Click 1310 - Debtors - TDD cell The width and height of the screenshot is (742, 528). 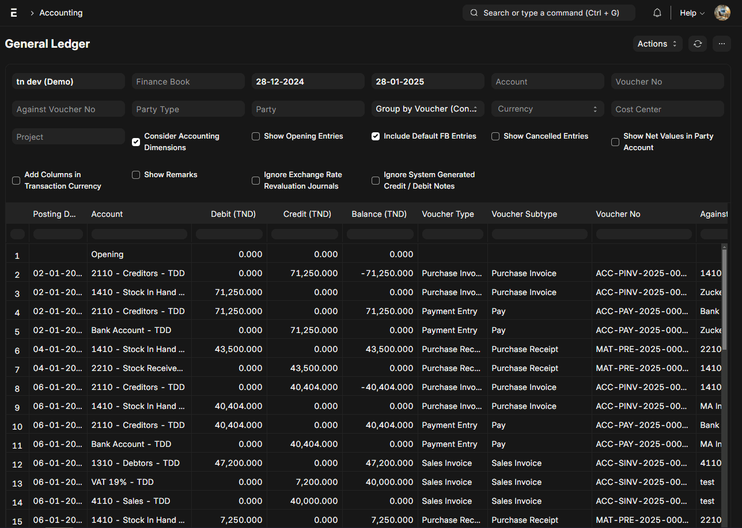[x=139, y=463]
